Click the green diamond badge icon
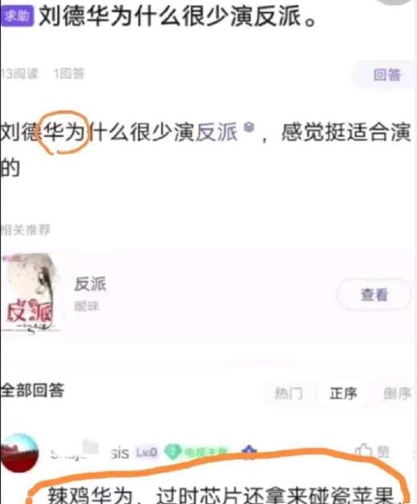 pyautogui.click(x=173, y=452)
